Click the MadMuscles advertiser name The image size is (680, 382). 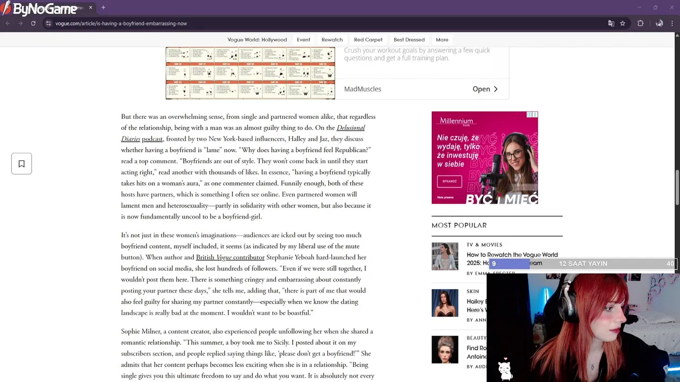click(x=362, y=89)
